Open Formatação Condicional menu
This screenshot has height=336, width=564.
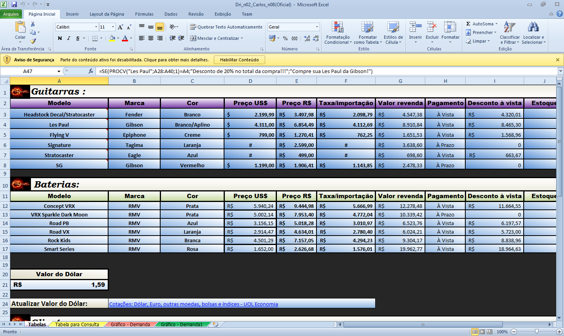coord(338,33)
